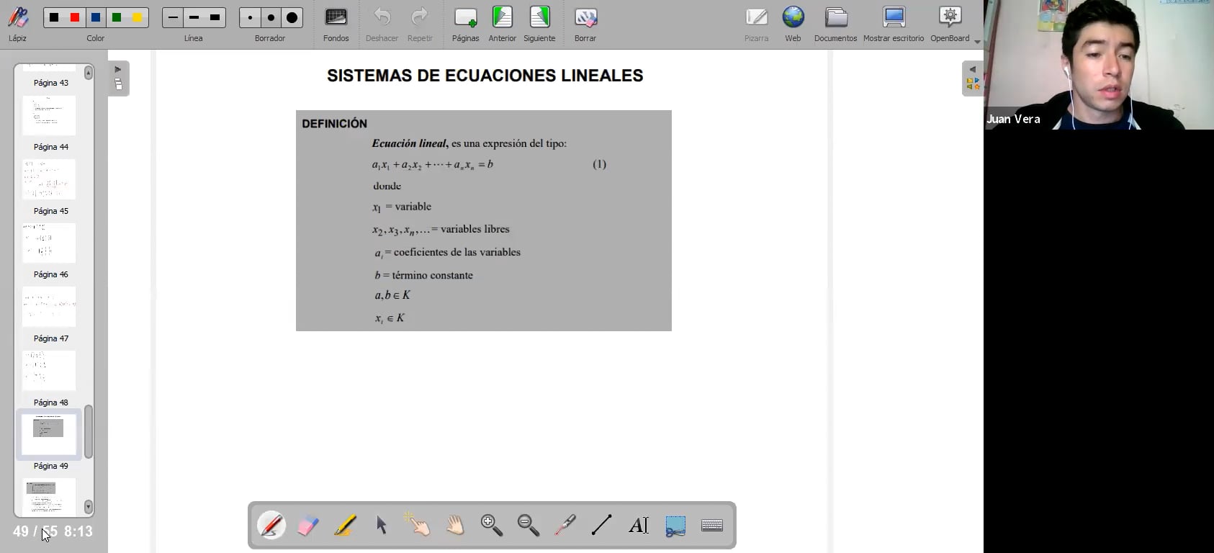This screenshot has height=553, width=1214.
Task: Select the zoom in magnifier tool
Action: click(x=492, y=526)
